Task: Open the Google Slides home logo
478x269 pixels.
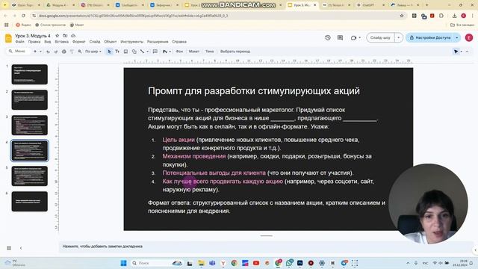Action: click(x=8, y=38)
